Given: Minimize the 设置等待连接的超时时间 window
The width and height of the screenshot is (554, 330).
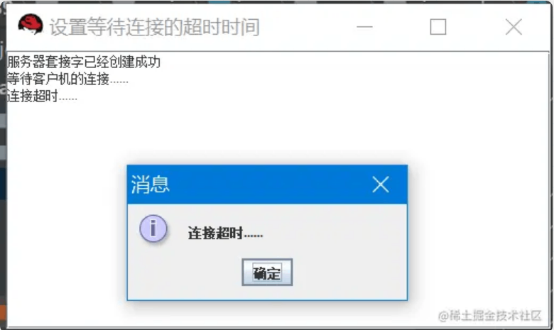Looking at the screenshot, I should coord(364,27).
